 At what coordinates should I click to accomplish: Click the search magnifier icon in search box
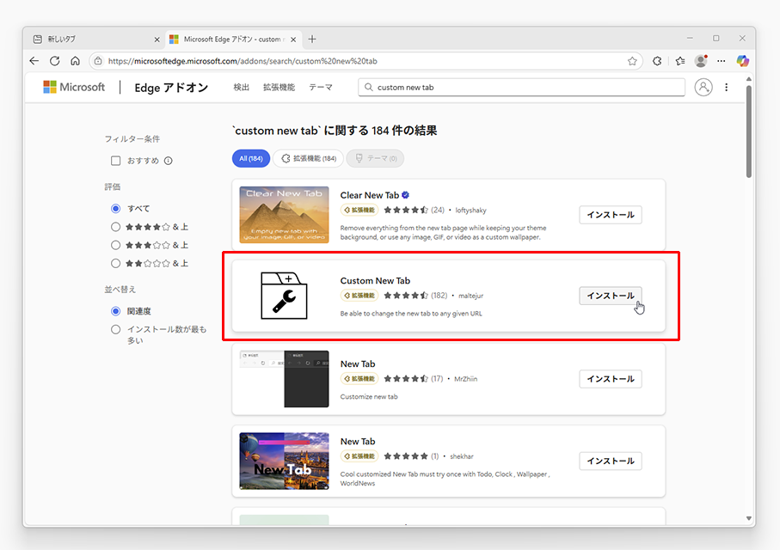click(x=369, y=87)
